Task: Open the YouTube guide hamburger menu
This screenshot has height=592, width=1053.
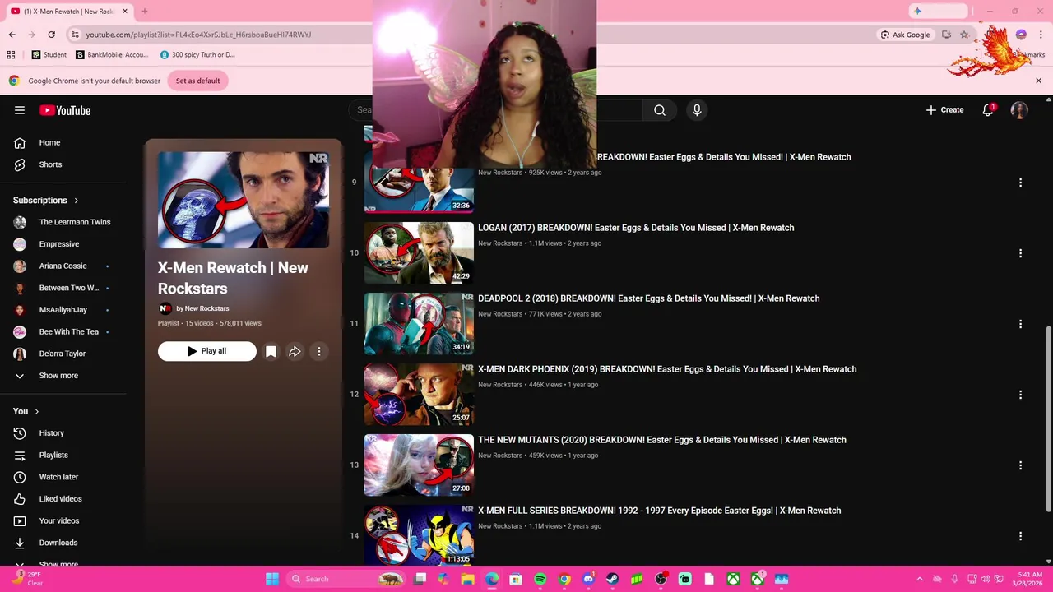Action: pyautogui.click(x=20, y=110)
